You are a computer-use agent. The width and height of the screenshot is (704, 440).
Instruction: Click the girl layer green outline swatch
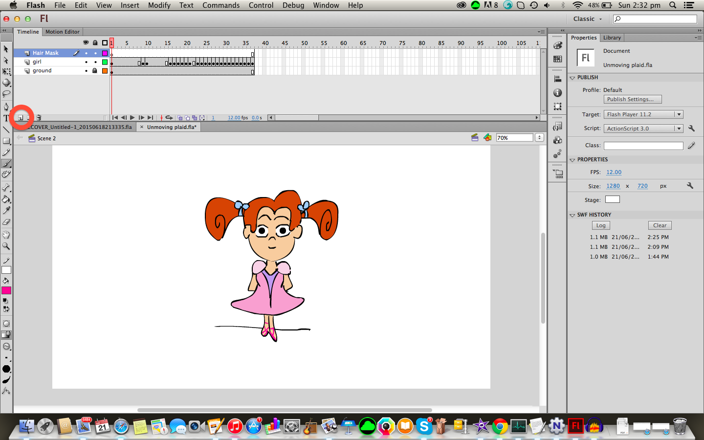[105, 62]
